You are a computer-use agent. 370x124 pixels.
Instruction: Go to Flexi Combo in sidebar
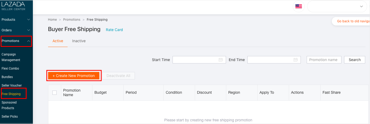[10, 69]
